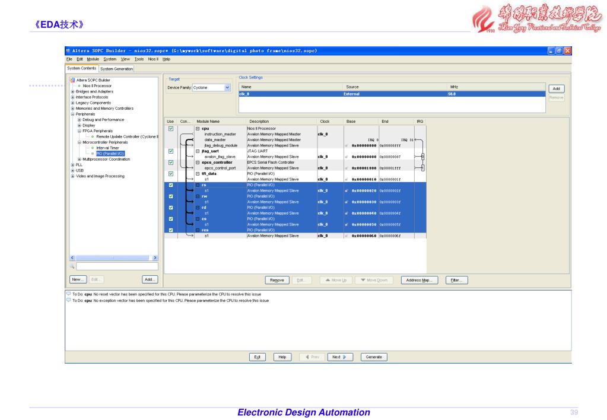Expand the Interface Protocols tree node
Image resolution: width=607 pixels, height=420 pixels.
[x=72, y=97]
